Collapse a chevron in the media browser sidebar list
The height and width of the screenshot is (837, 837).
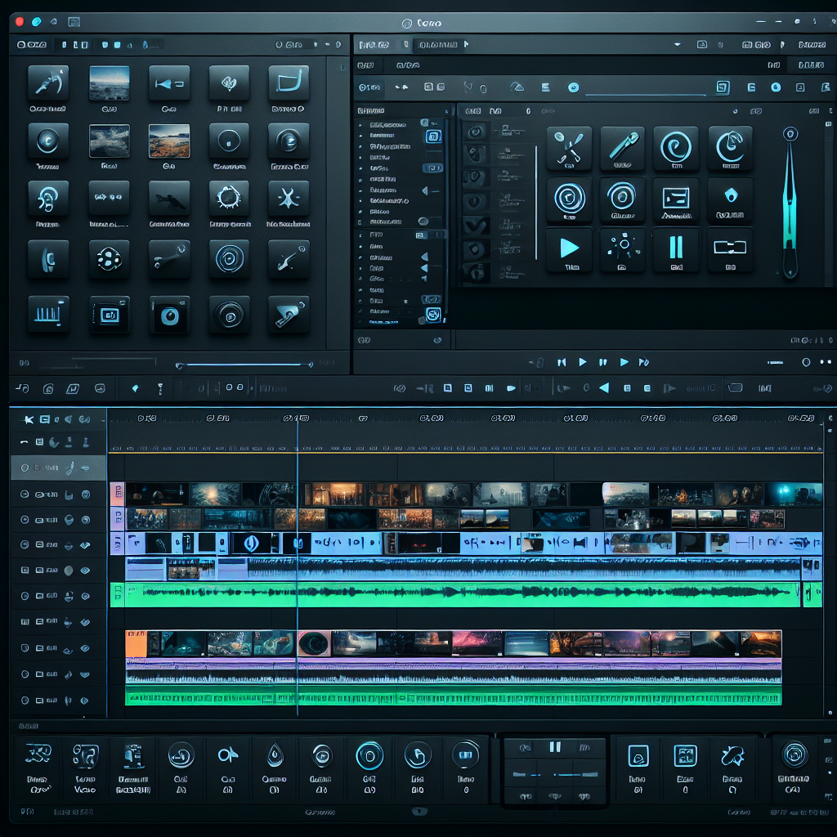click(423, 189)
